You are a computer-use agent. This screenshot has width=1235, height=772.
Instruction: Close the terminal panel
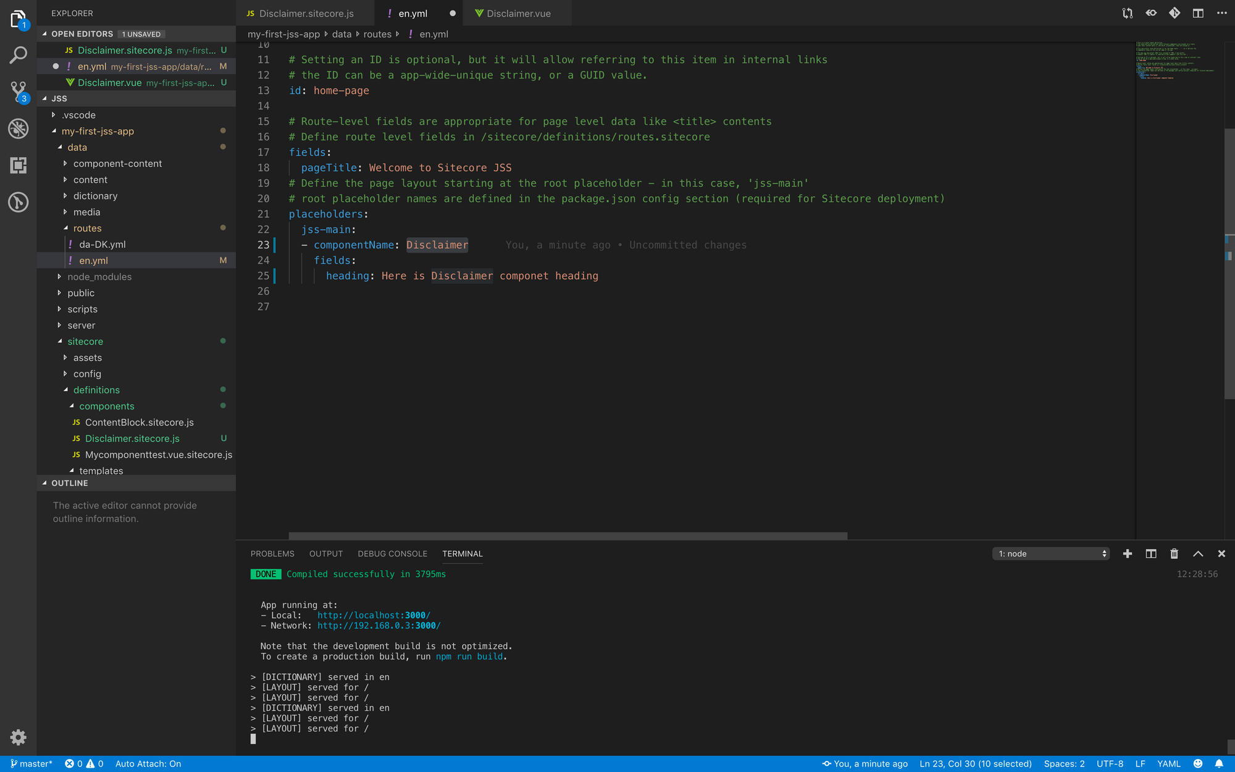1221,553
